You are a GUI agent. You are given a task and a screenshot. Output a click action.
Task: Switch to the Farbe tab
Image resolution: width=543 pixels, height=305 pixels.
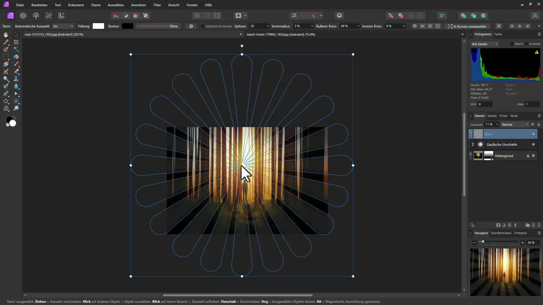(498, 34)
